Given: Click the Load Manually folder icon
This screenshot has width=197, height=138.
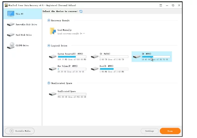Looking at the screenshot, I should pyautogui.click(x=53, y=31).
